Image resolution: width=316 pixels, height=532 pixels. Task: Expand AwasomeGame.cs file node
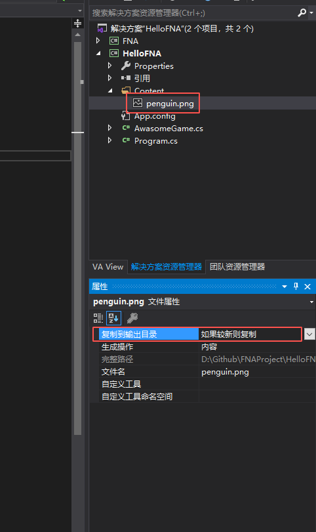pos(109,128)
